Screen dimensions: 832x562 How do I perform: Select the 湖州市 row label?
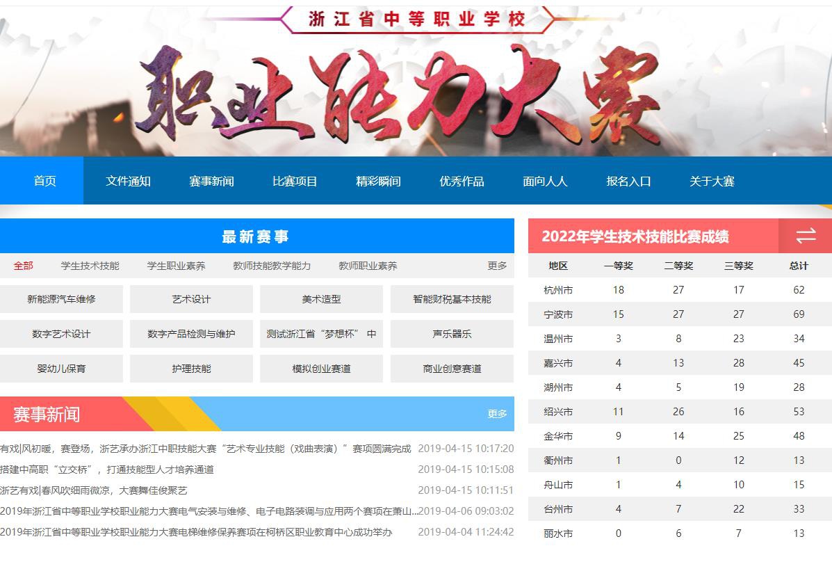click(x=558, y=387)
